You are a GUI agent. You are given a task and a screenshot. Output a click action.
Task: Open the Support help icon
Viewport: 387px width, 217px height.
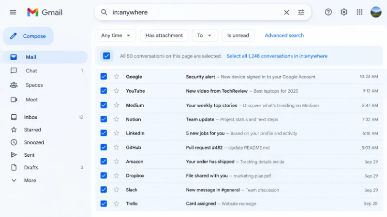[x=328, y=12]
